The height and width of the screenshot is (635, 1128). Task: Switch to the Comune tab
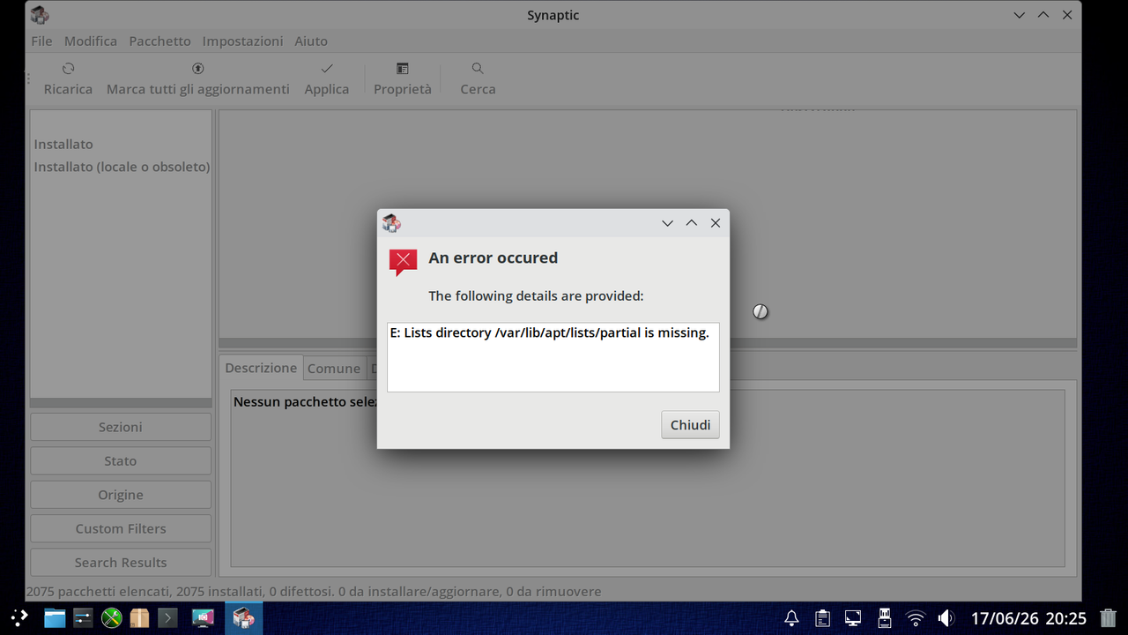tap(334, 369)
